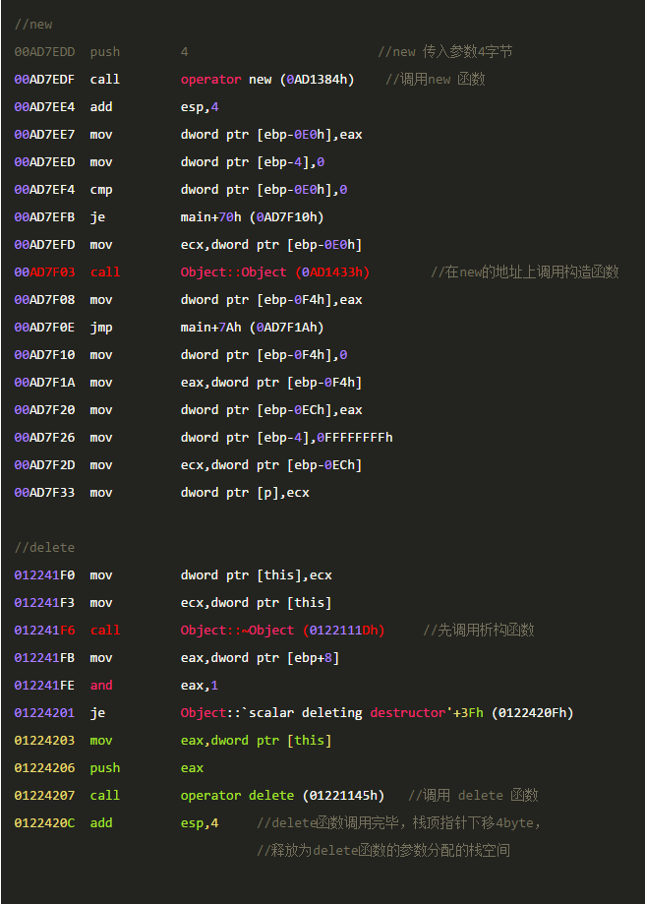Click the //new comment line
645x904 pixels.
click(33, 25)
